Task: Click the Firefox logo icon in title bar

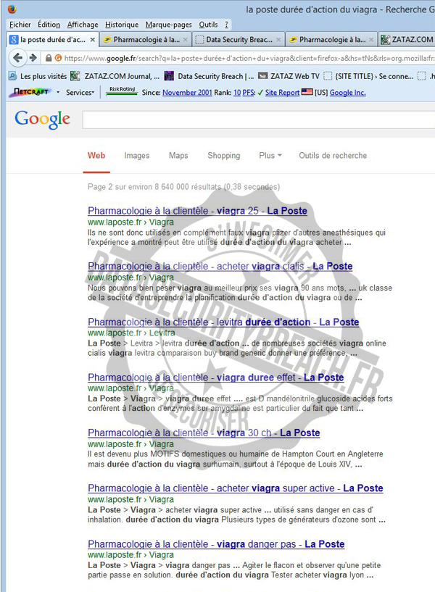Action: pyautogui.click(x=12, y=9)
